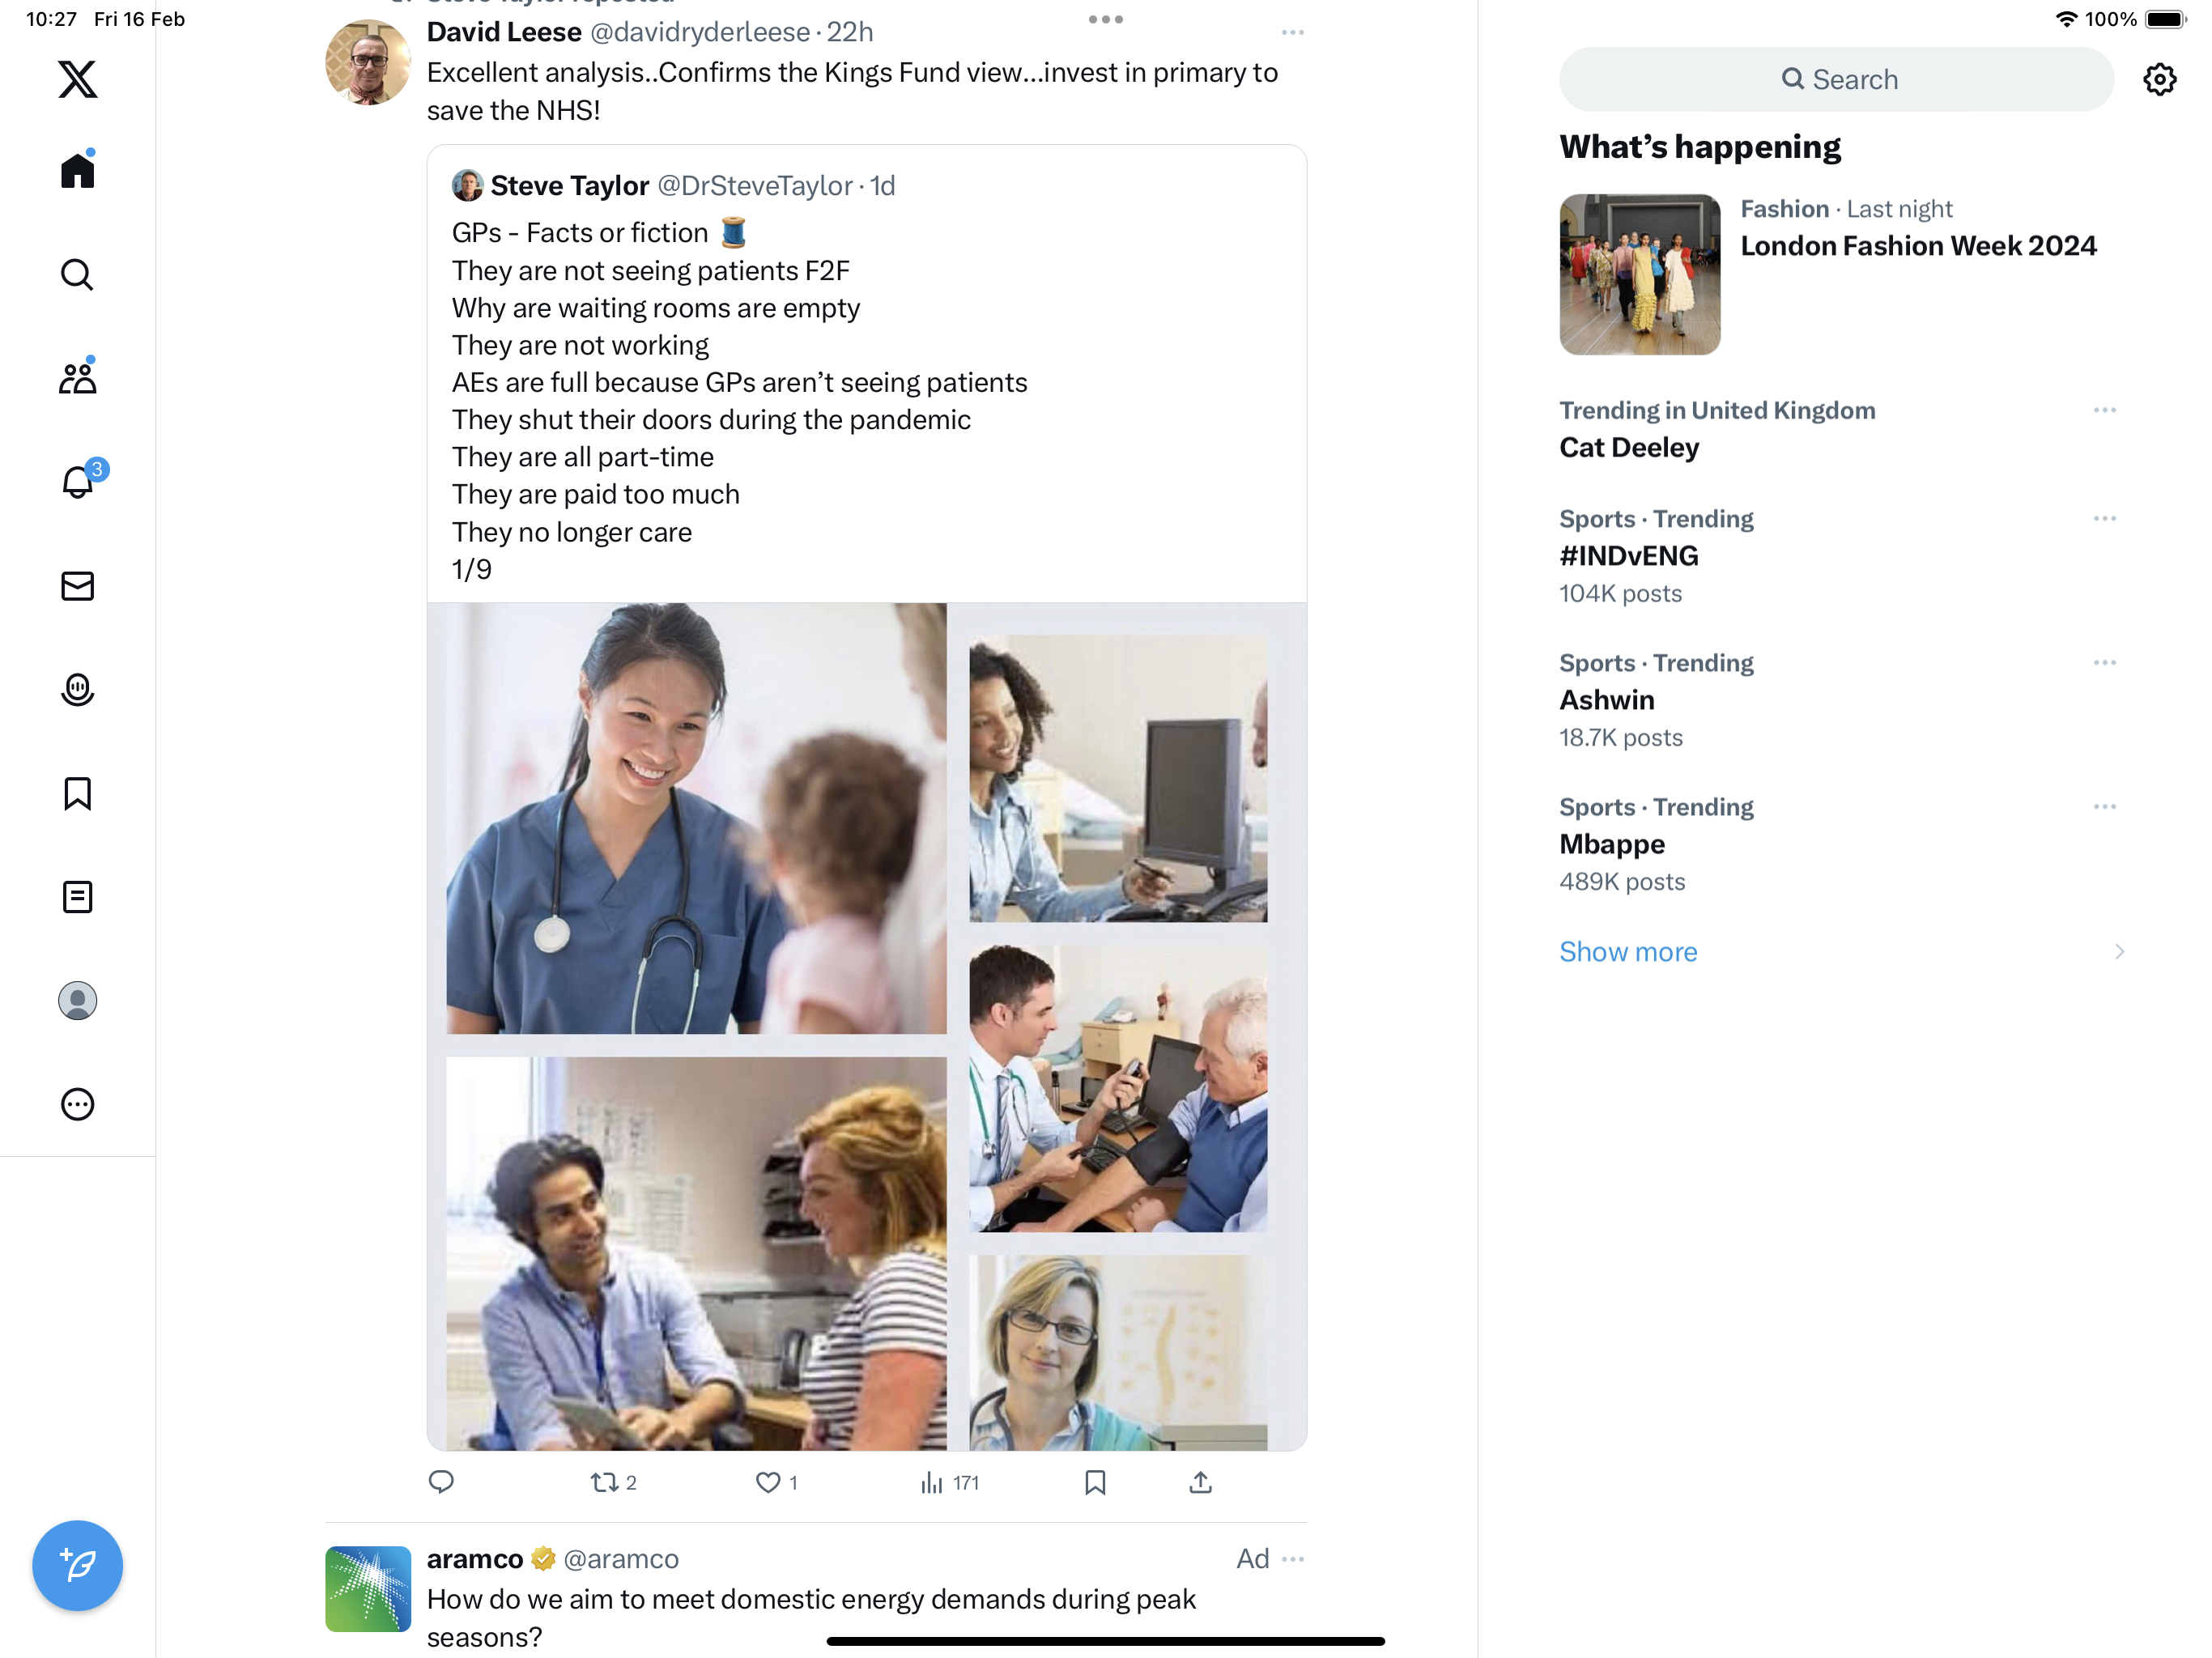This screenshot has width=2212, height=1658.
Task: Open Steve Taylor's quoted profile handle
Action: click(754, 186)
